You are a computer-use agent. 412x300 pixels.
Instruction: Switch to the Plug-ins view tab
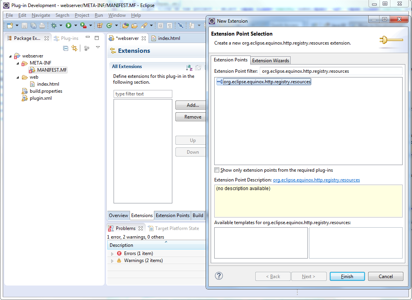pos(66,38)
